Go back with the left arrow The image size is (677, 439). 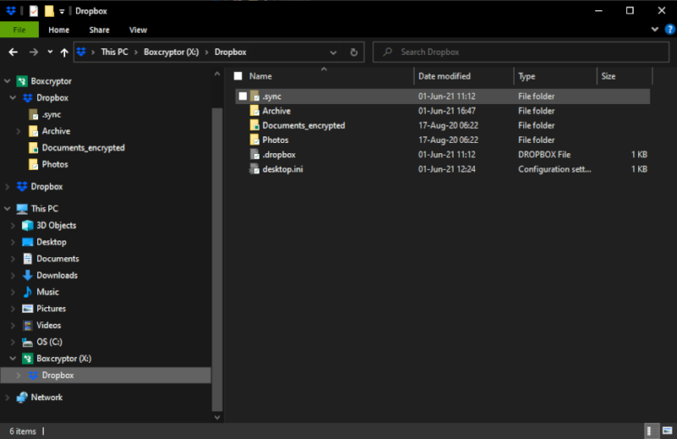click(14, 52)
